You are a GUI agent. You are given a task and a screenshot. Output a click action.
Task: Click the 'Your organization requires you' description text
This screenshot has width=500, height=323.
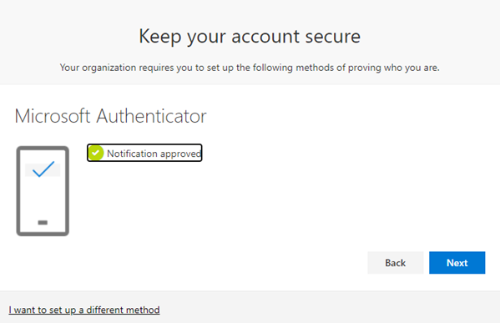tap(250, 68)
